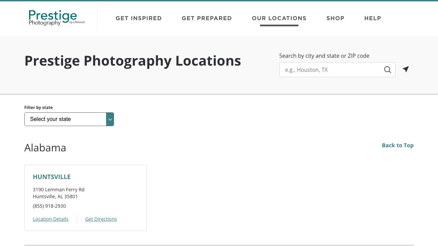Click the Back to Top link
438x246 pixels.
coord(398,145)
